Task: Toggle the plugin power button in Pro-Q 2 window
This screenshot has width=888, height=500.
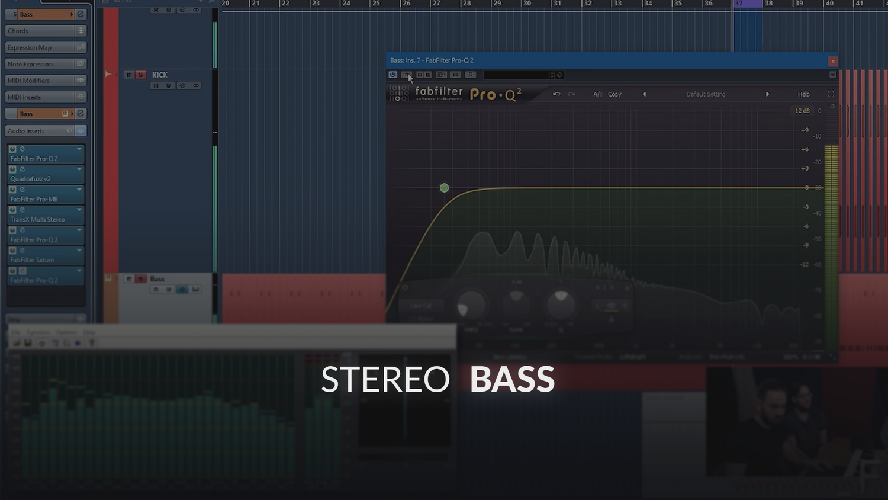Action: click(393, 75)
